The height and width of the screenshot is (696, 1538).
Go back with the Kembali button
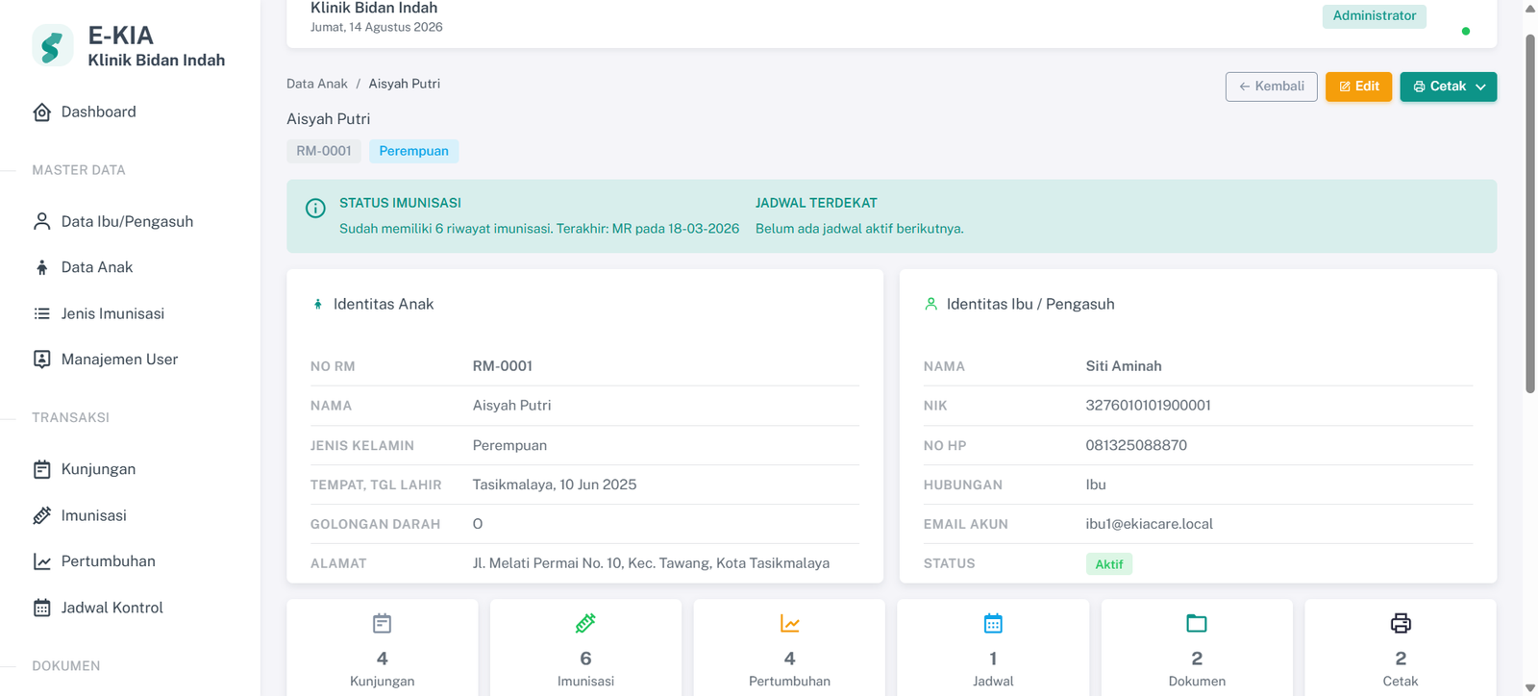click(x=1271, y=87)
